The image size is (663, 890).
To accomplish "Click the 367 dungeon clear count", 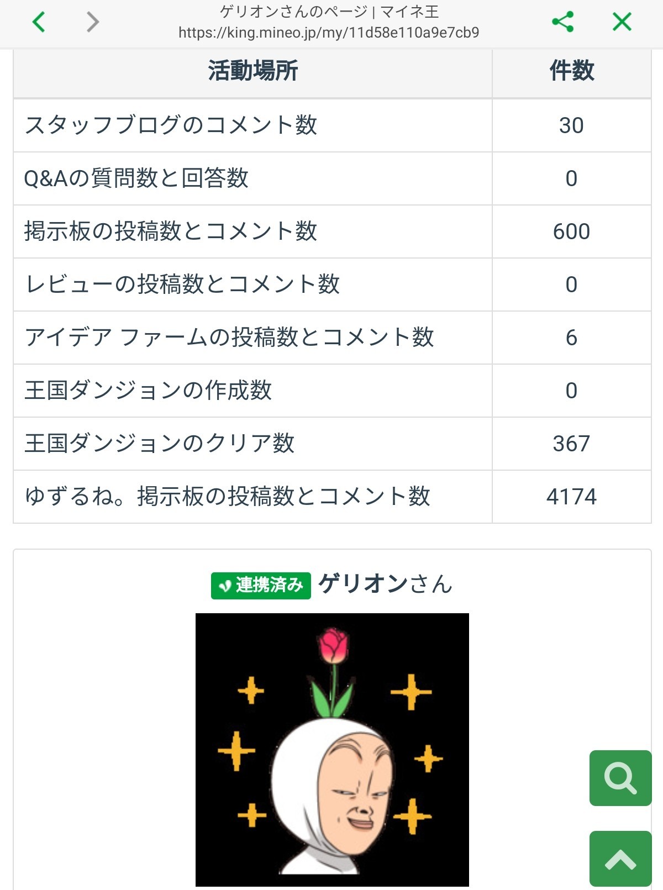I will [x=571, y=444].
